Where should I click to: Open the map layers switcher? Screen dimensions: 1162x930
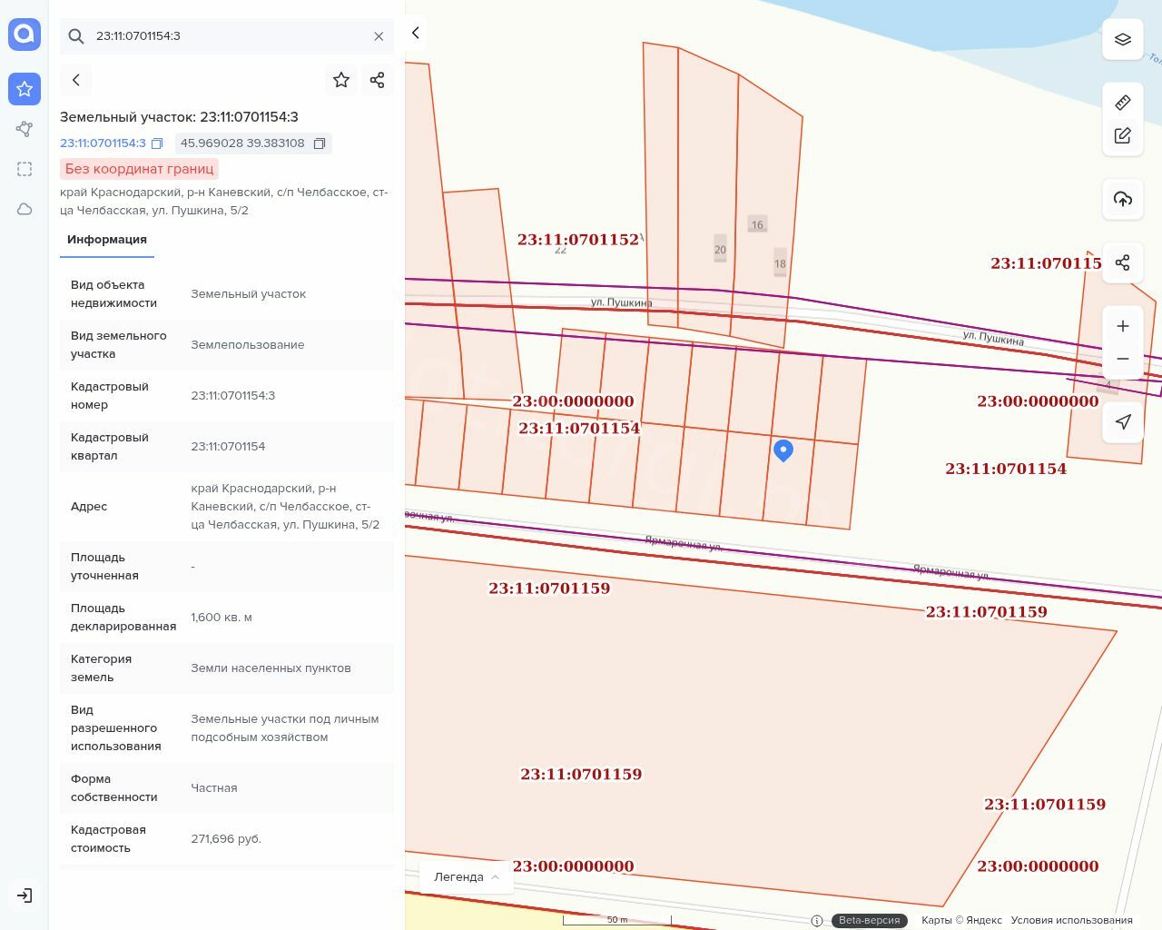coord(1122,40)
